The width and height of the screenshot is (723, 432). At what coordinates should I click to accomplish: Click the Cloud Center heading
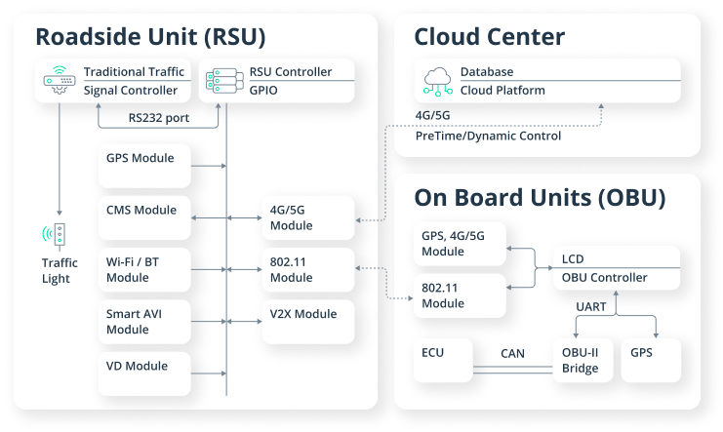pyautogui.click(x=489, y=37)
